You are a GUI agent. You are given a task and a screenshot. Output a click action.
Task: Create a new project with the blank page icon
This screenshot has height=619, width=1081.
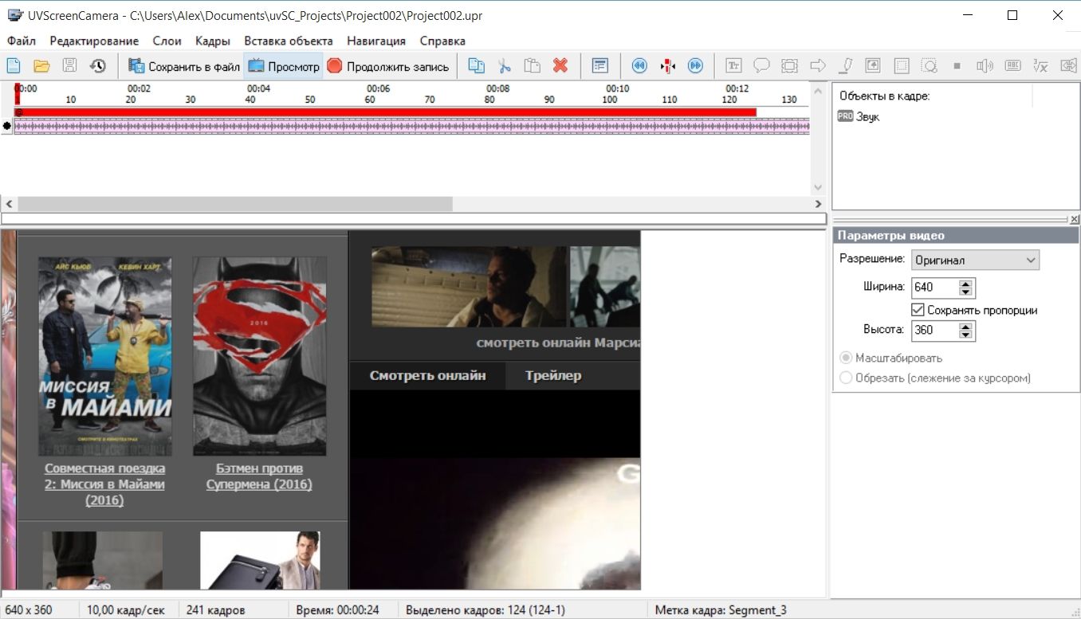coord(14,66)
